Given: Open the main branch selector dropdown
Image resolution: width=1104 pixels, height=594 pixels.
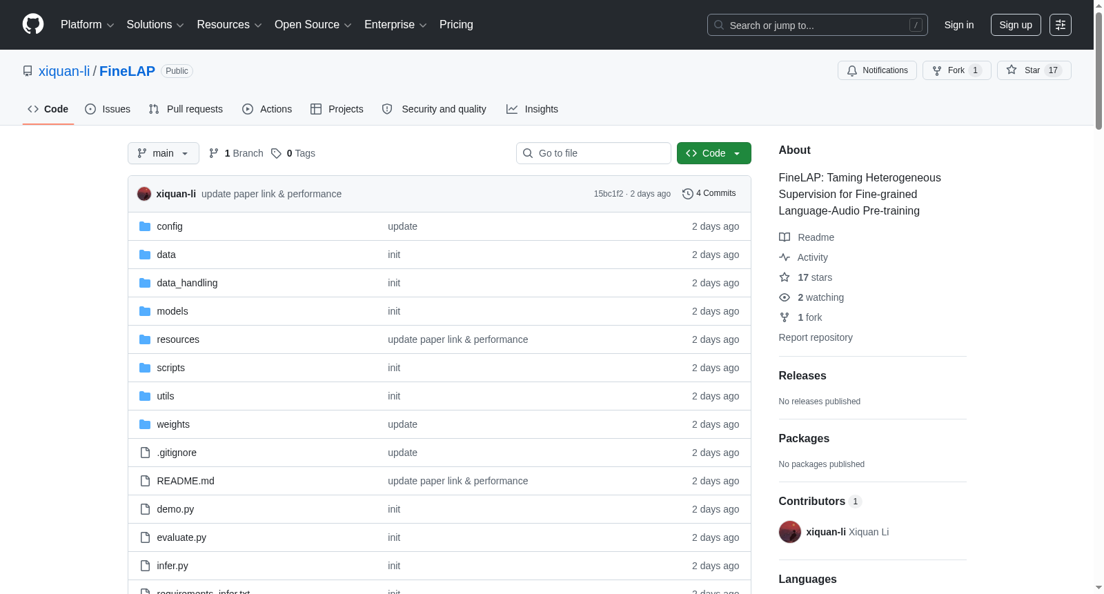Looking at the screenshot, I should 164,153.
